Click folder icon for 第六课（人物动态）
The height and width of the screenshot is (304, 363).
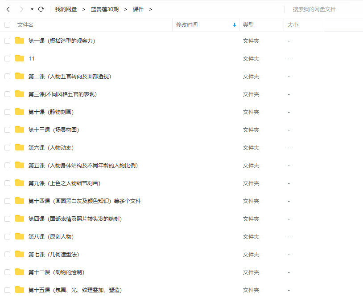click(x=19, y=147)
